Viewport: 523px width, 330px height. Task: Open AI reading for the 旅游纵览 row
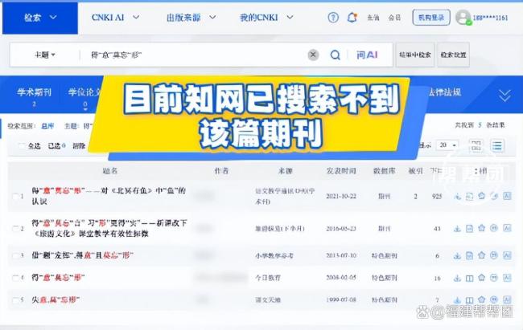pos(507,228)
